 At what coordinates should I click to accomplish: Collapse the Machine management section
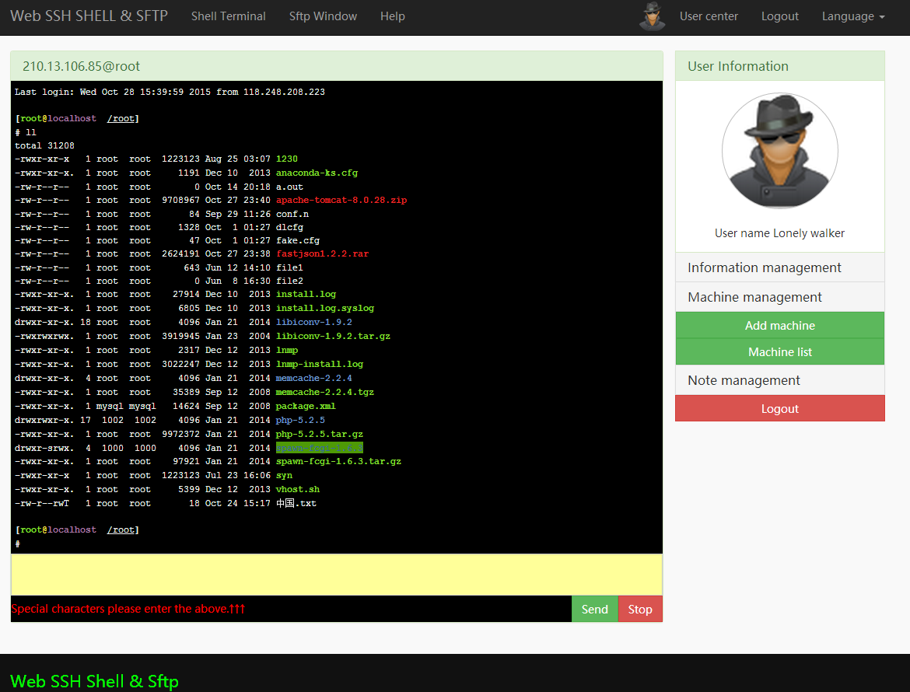coord(779,297)
